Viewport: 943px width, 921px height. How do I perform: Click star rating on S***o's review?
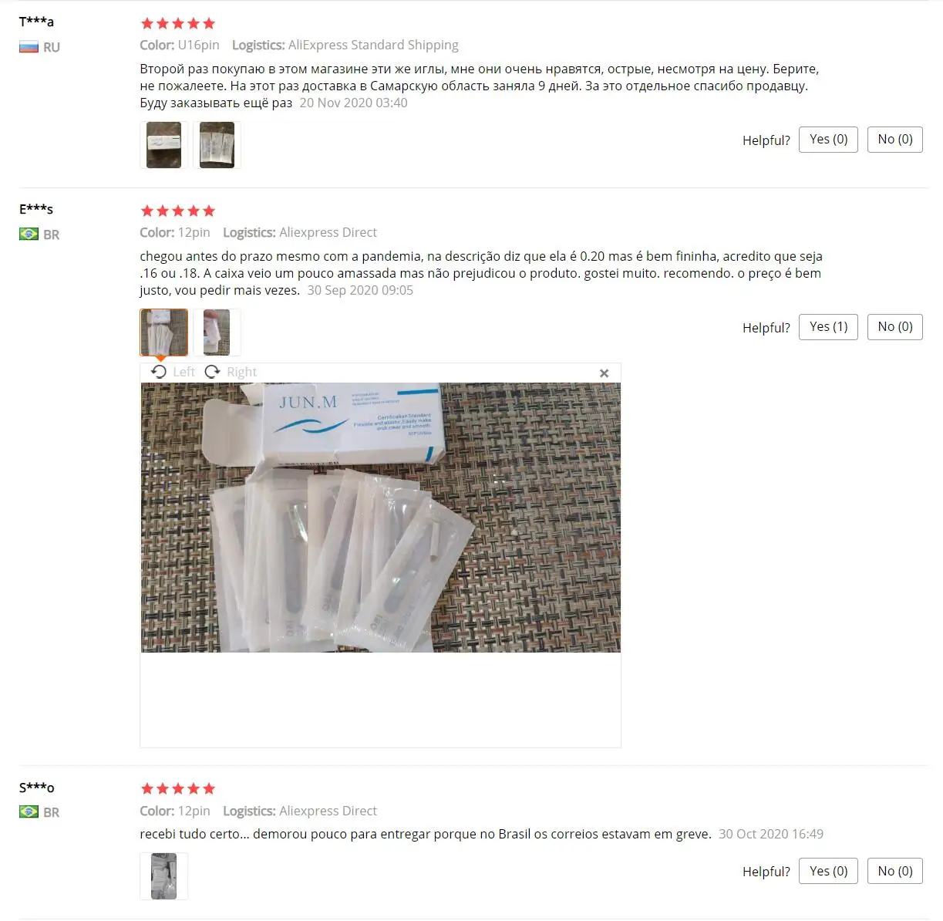click(178, 788)
